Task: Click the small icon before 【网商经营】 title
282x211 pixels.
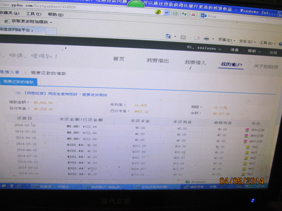Action: pos(18,93)
